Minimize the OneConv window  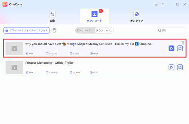point(170,4)
